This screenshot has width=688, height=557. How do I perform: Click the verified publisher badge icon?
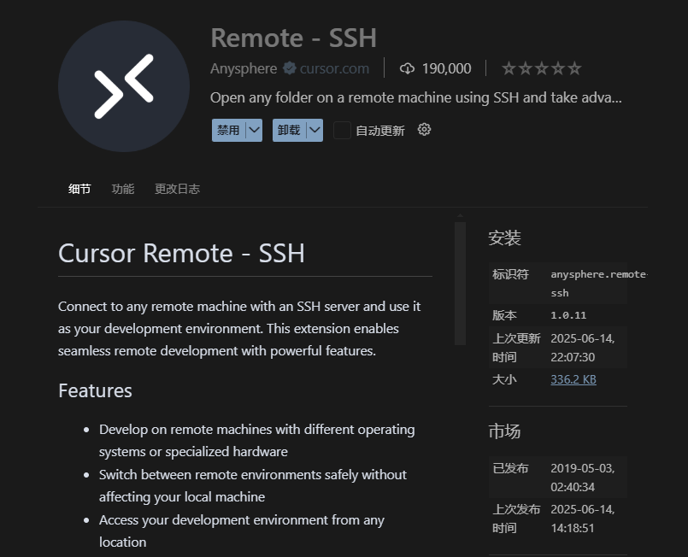290,68
